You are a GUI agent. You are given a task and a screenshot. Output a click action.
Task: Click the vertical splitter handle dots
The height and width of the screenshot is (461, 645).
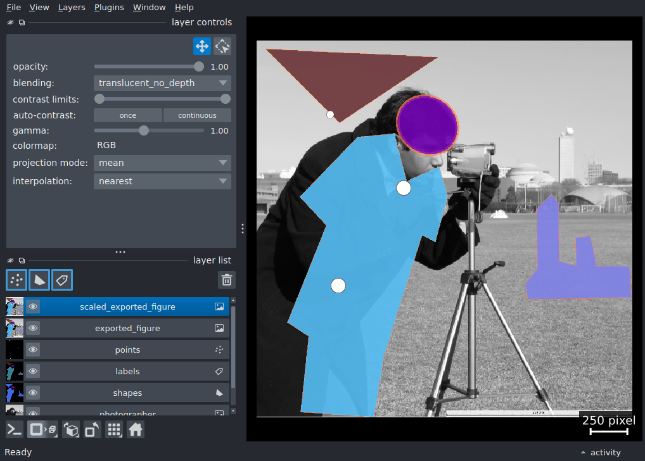[243, 229]
